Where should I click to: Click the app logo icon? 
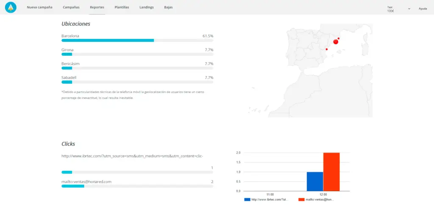tap(11, 7)
